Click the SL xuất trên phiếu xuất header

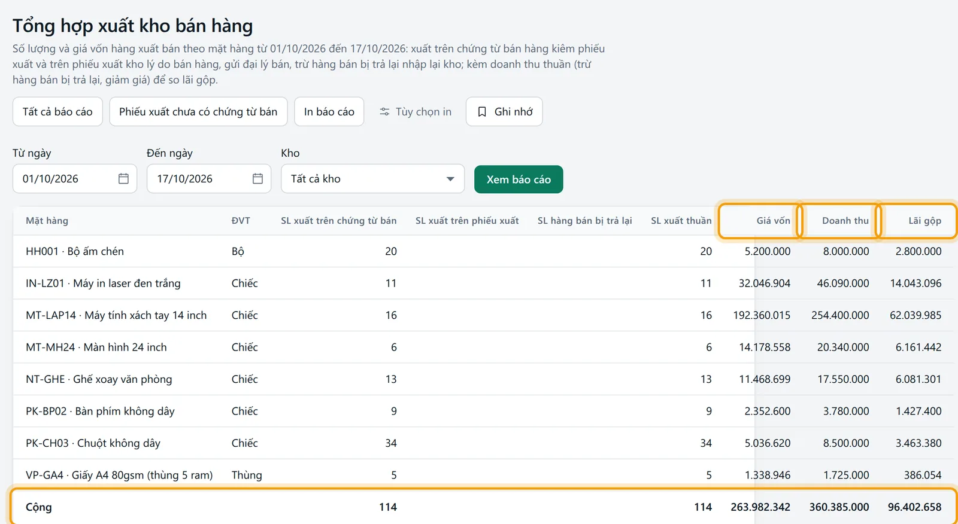467,221
